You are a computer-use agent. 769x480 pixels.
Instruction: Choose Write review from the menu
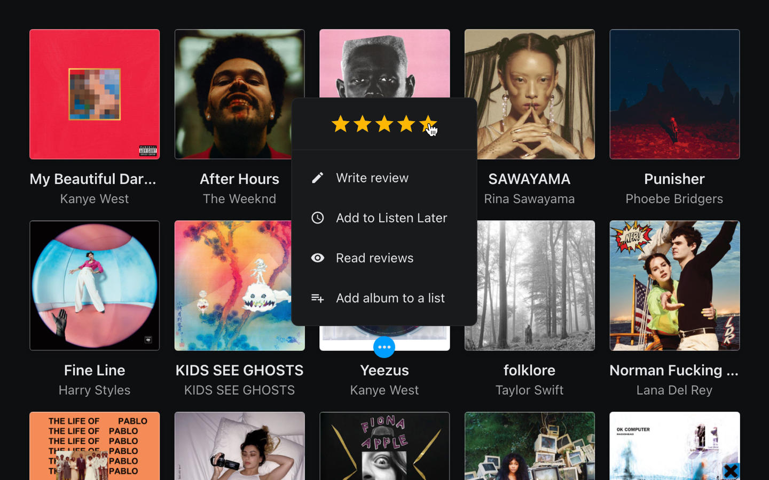coord(372,178)
